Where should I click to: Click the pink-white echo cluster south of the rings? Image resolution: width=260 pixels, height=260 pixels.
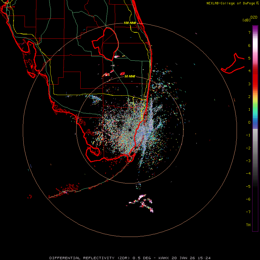pos(141,203)
